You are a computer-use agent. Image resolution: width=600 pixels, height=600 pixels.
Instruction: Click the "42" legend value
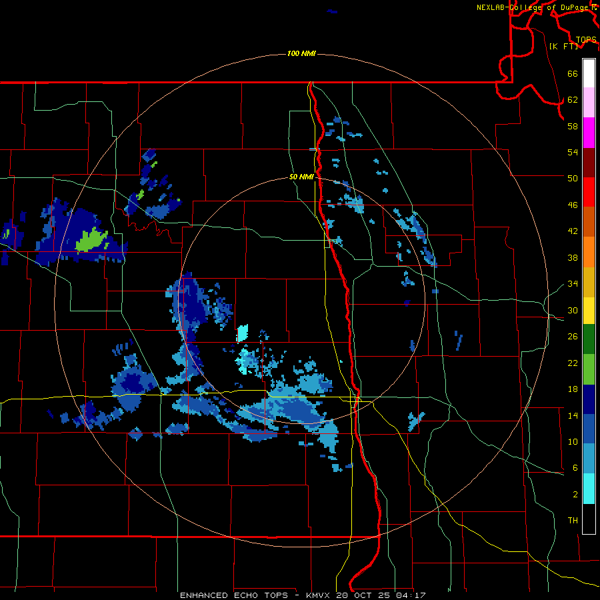[573, 231]
